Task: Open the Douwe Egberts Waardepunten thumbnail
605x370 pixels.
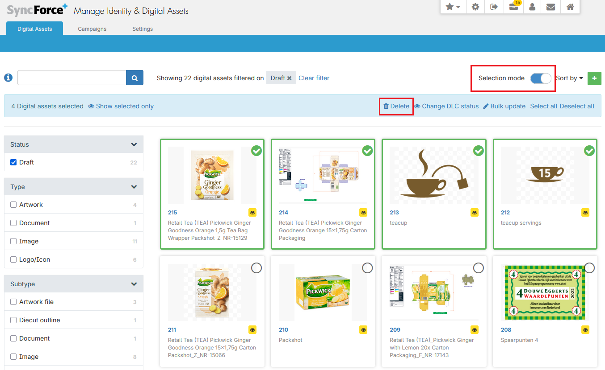Action: [545, 292]
